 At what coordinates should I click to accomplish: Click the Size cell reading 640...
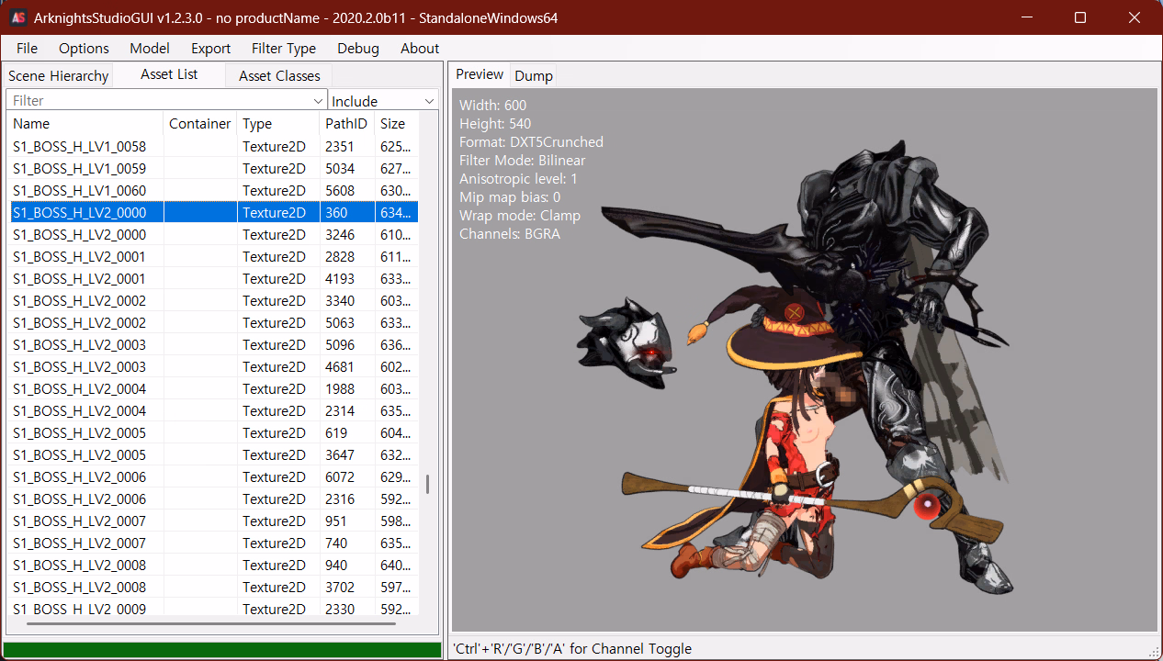tap(396, 565)
